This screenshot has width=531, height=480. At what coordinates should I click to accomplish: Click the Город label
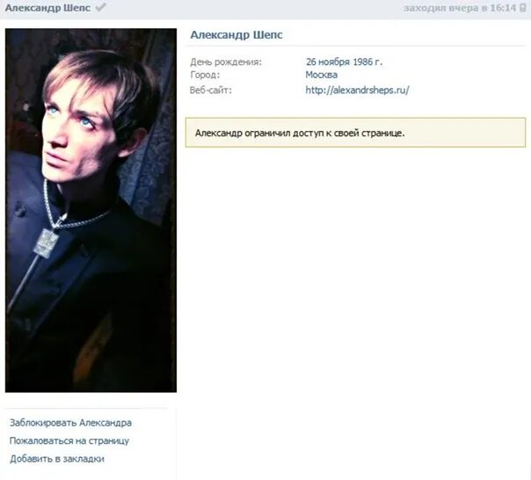[x=205, y=75]
